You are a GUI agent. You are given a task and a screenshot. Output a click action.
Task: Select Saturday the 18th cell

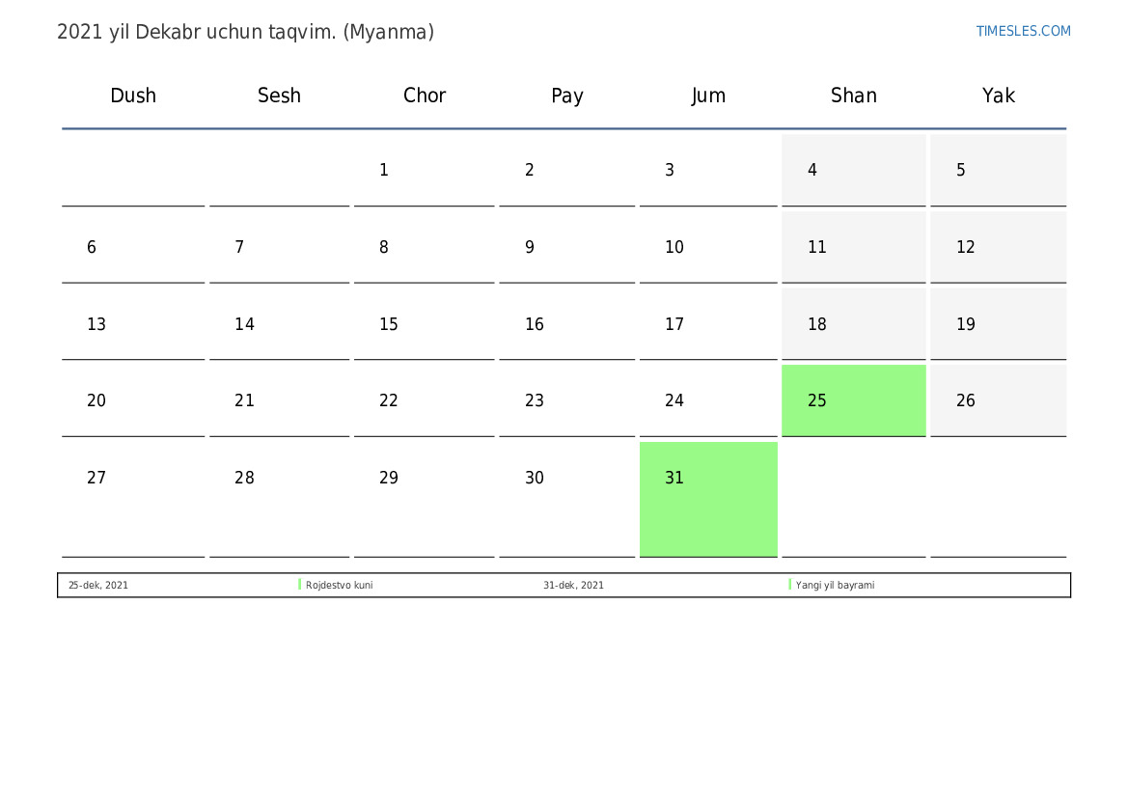click(853, 324)
